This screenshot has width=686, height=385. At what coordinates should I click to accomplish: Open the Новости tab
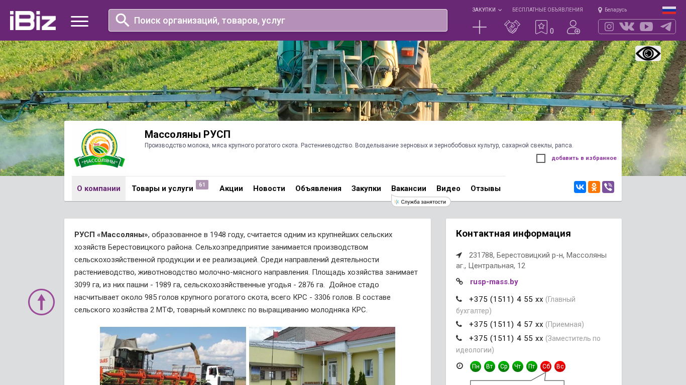click(x=269, y=188)
